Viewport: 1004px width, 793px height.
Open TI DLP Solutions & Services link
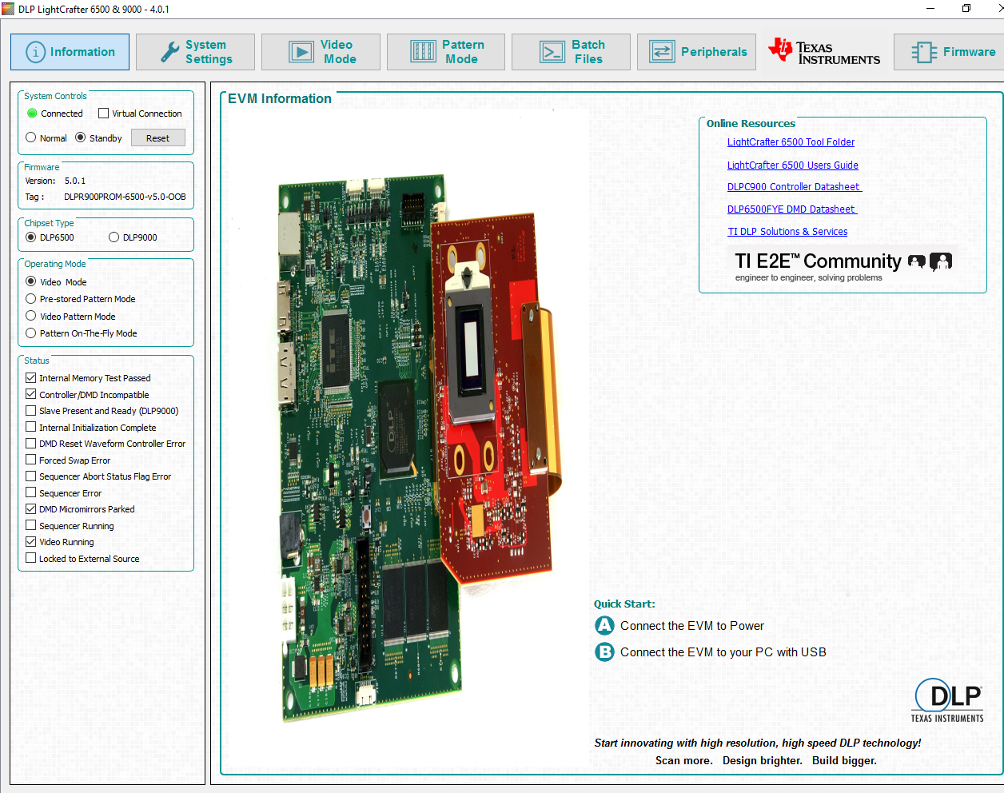pos(787,232)
